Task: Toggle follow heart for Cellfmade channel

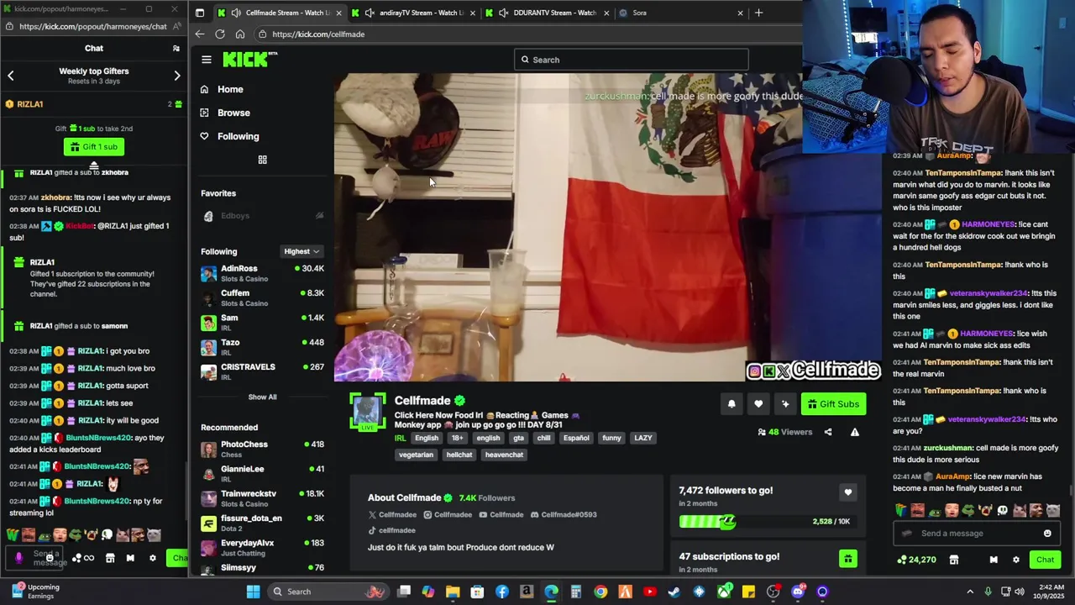Action: [x=758, y=404]
